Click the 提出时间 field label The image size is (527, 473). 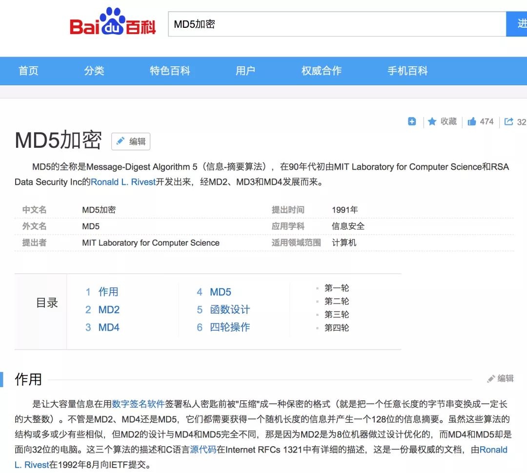[288, 210]
